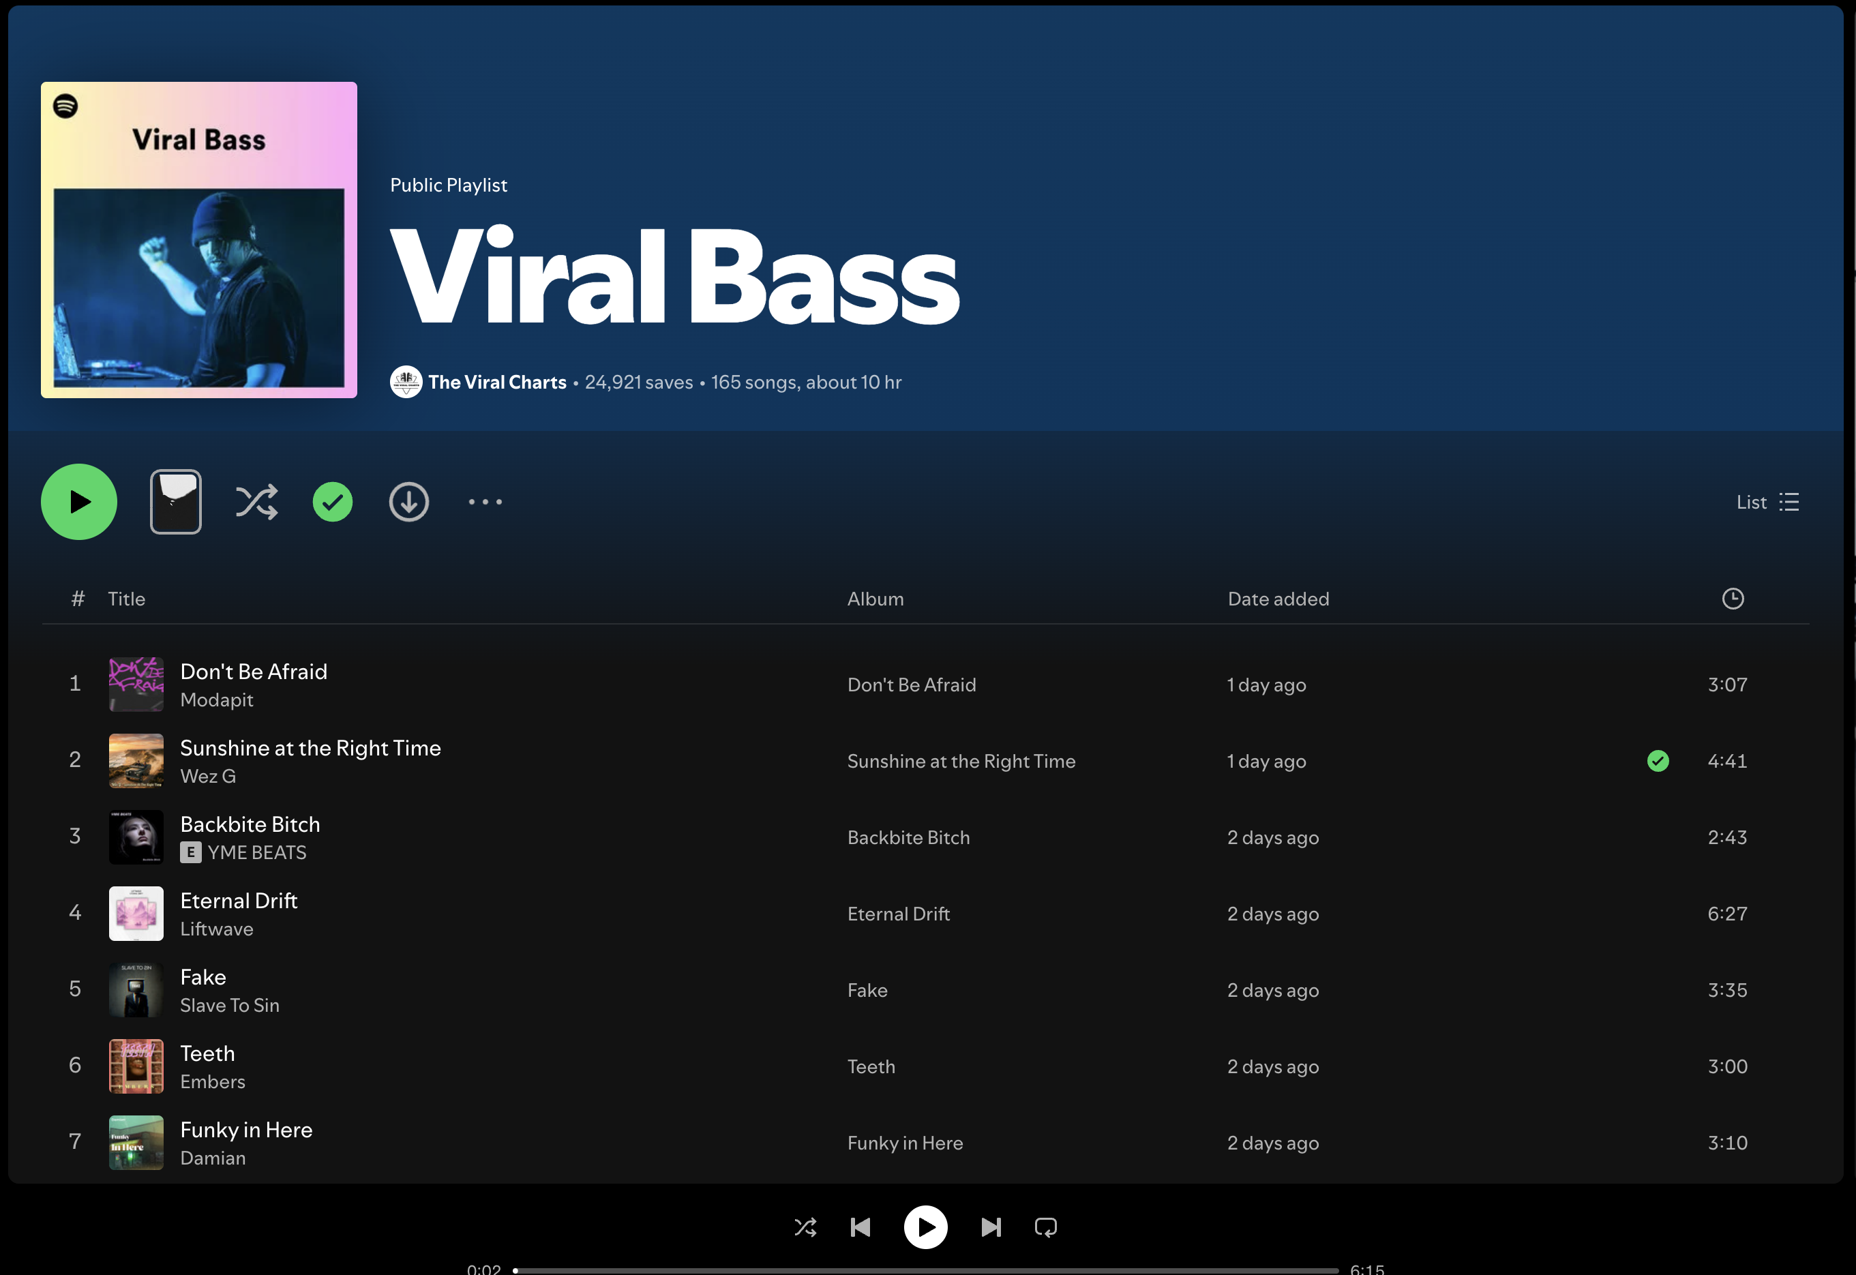Viewport: 1856px width, 1275px height.
Task: Click Sunshine at the Right Time cover art
Action: click(136, 760)
